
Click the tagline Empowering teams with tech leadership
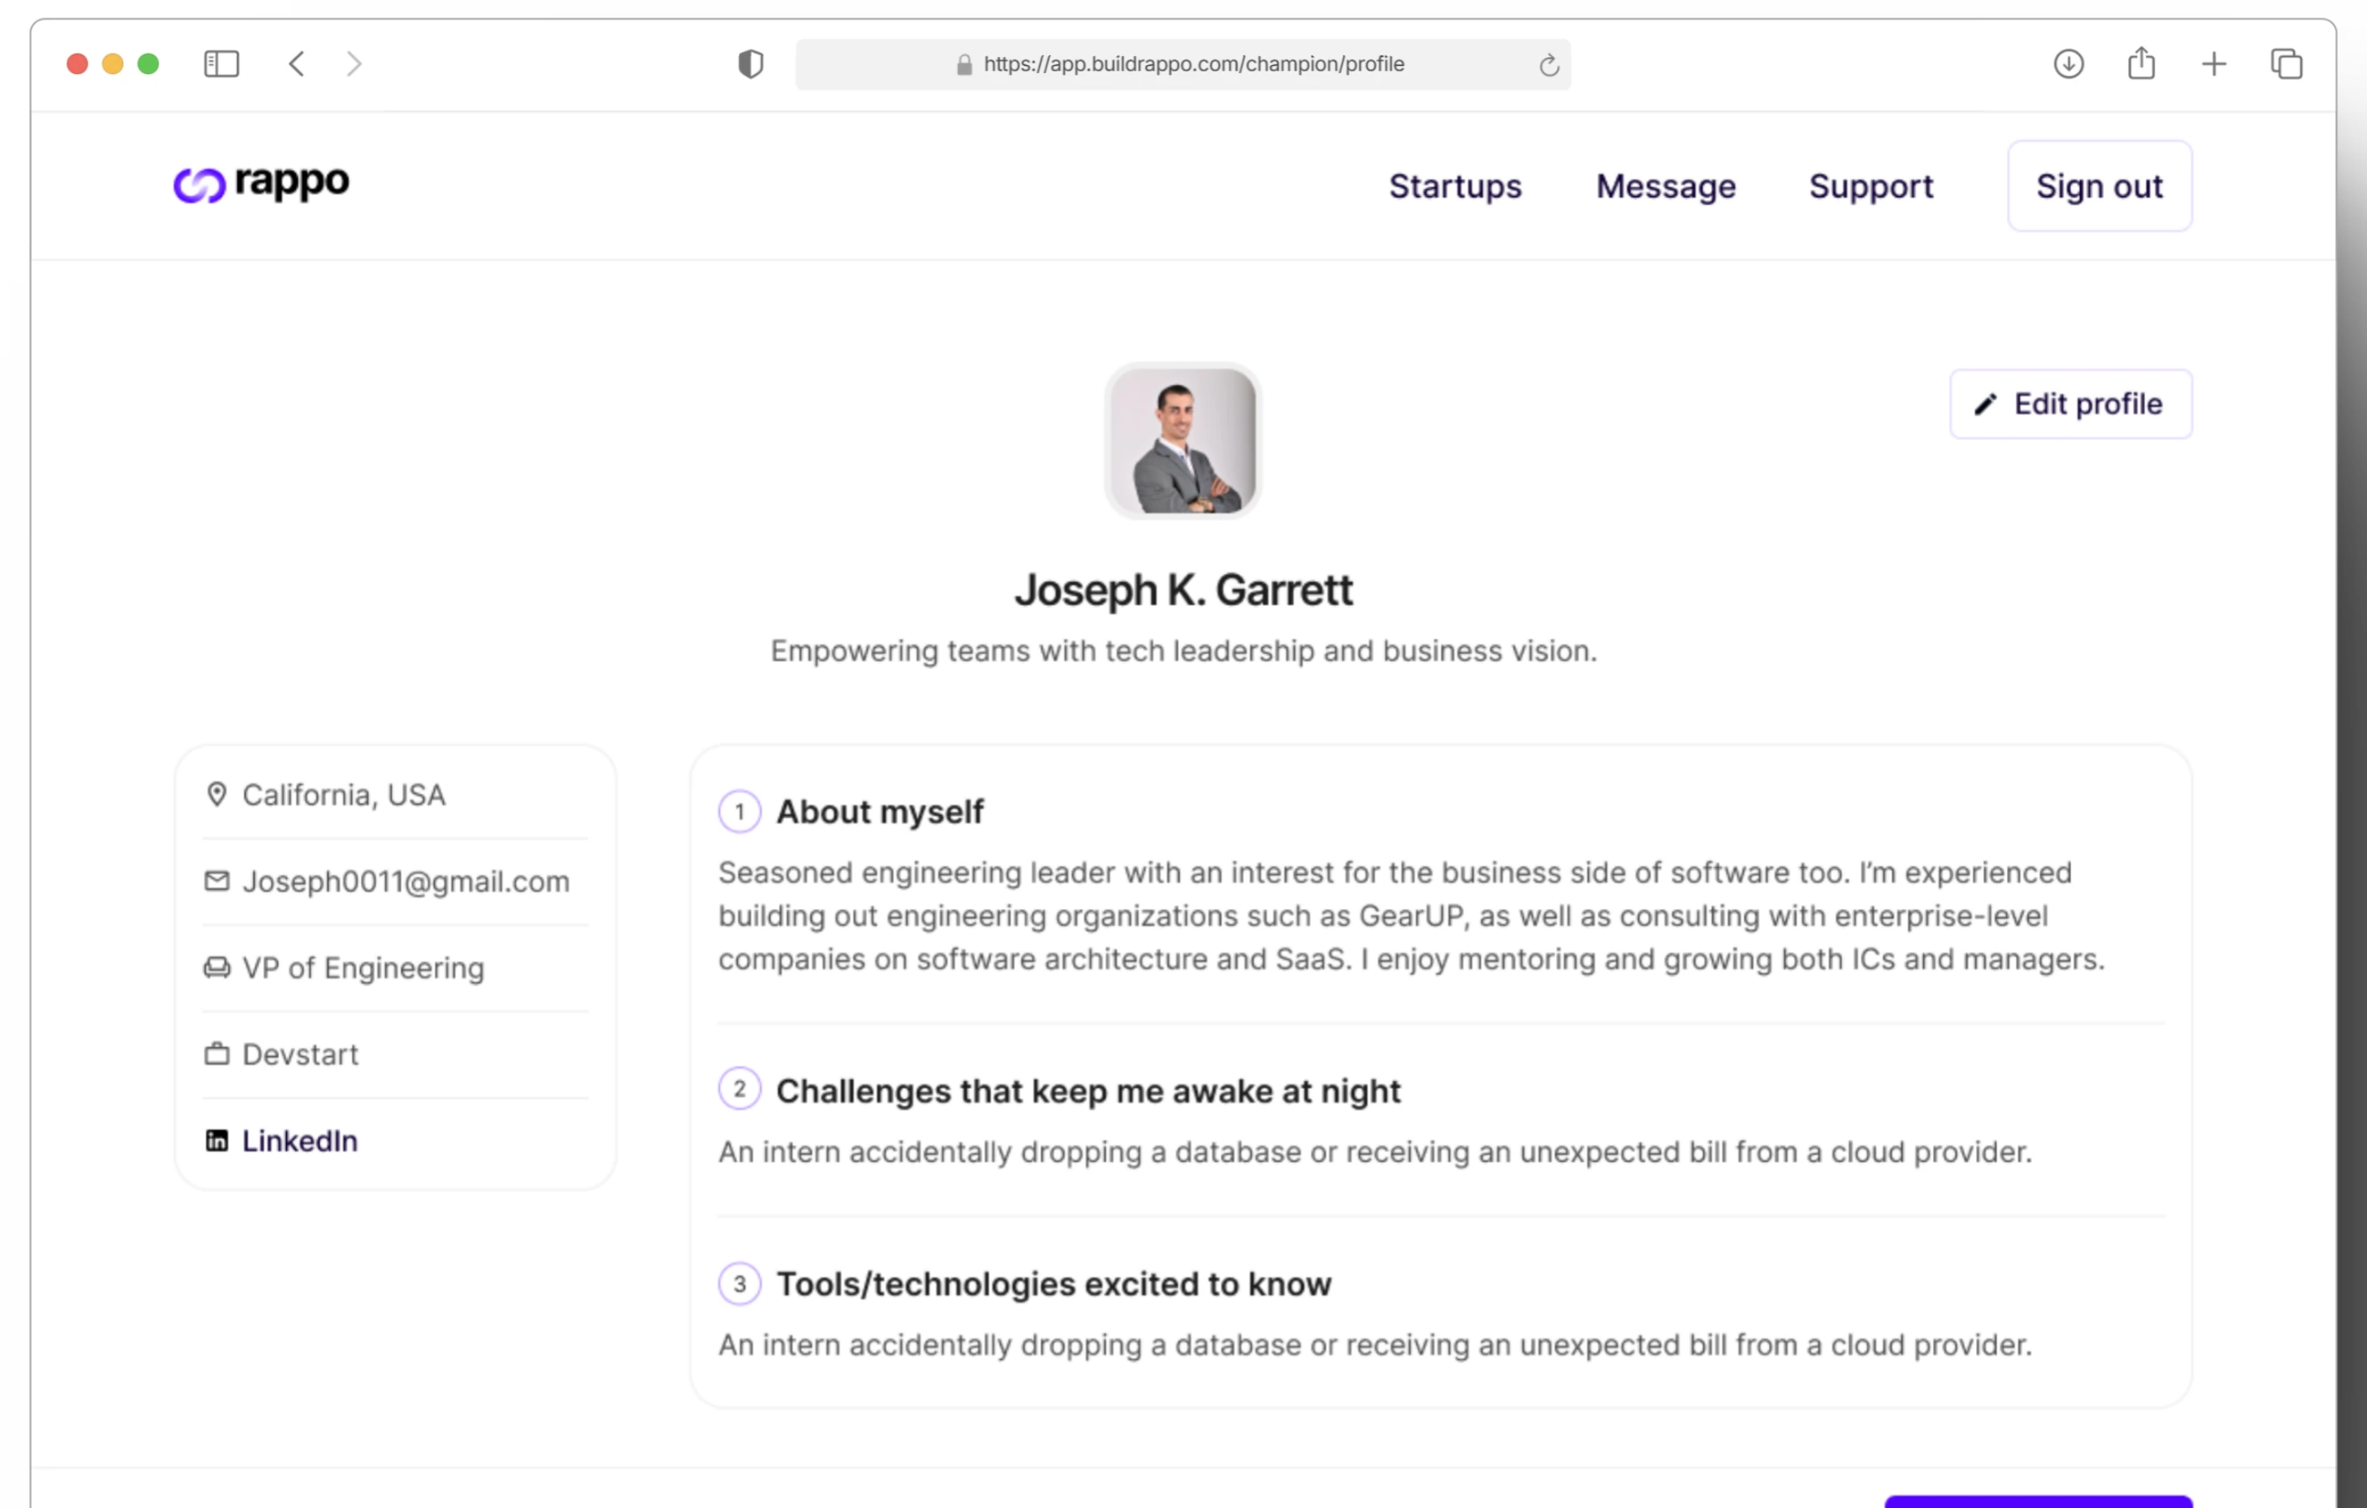tap(1183, 651)
